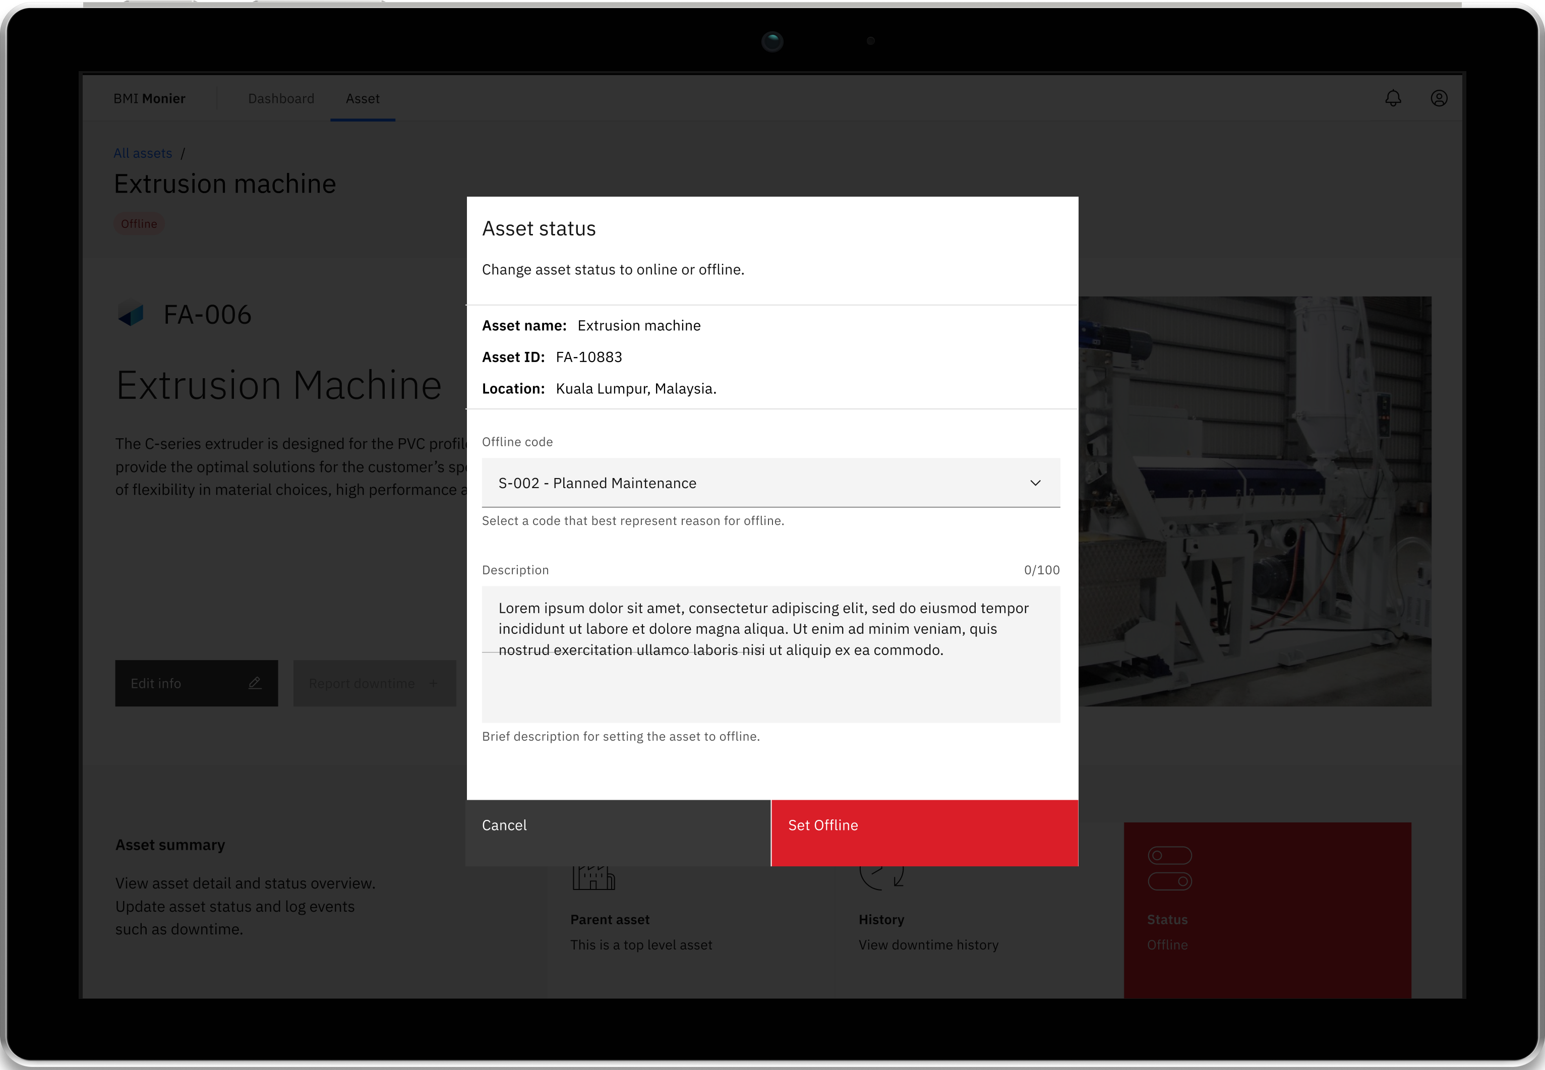
Task: Open the user profile avatar icon
Action: [1439, 98]
